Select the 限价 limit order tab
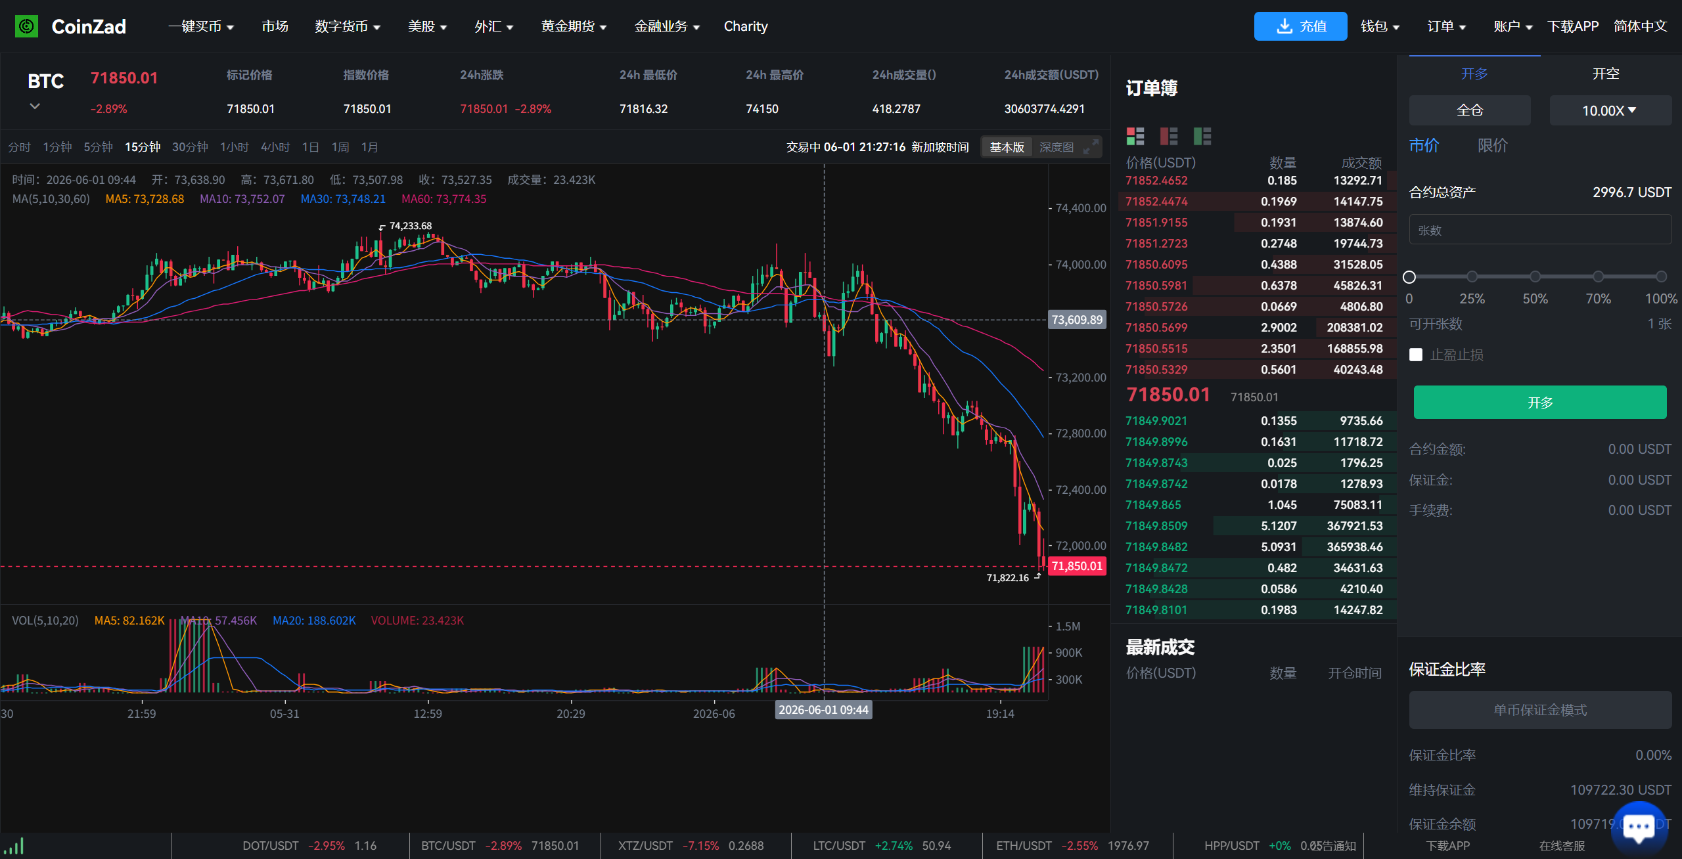This screenshot has height=859, width=1682. pyautogui.click(x=1493, y=145)
